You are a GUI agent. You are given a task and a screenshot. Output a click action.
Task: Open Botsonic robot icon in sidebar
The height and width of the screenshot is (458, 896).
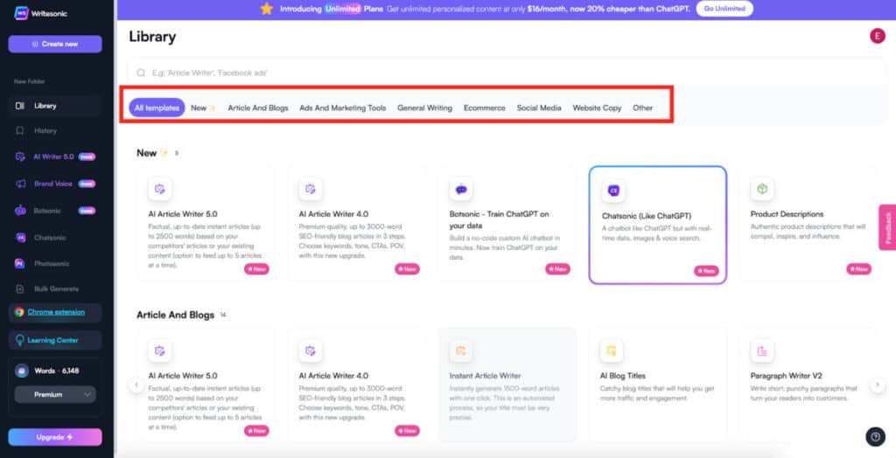point(19,211)
